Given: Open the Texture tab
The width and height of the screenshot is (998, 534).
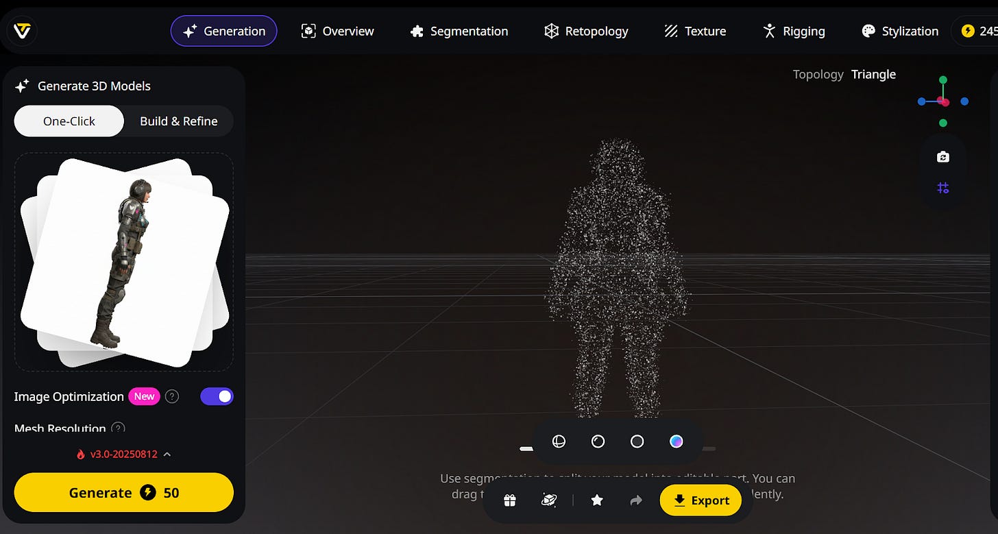Looking at the screenshot, I should (695, 31).
